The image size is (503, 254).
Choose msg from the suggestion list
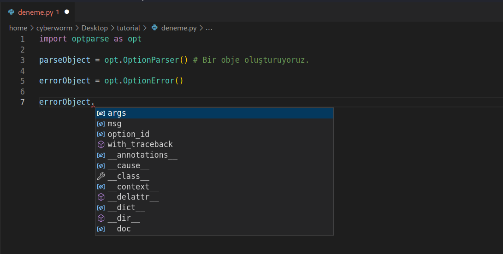(x=114, y=124)
